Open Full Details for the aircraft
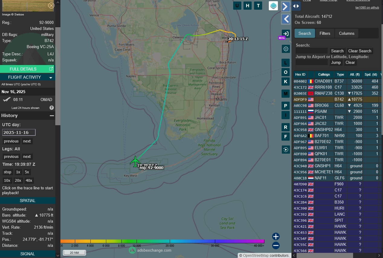The width and height of the screenshot is (383, 258). 27,69
